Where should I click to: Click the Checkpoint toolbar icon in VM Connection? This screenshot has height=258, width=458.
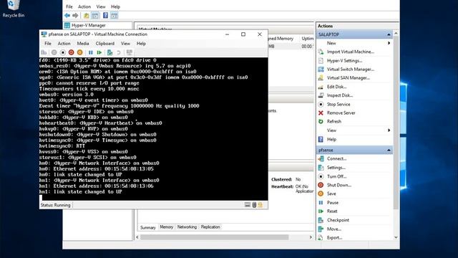[x=109, y=52]
